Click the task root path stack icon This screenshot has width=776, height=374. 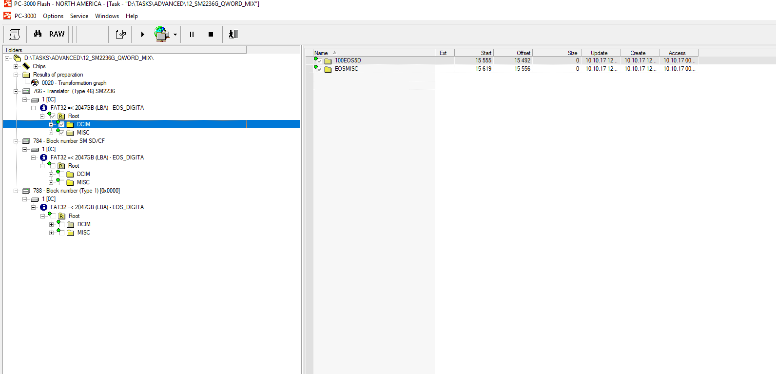pos(18,58)
